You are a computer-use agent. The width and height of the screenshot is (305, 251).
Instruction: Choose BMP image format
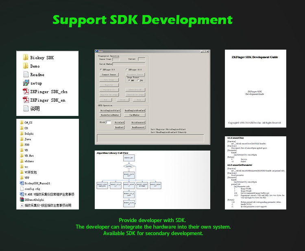(129, 81)
